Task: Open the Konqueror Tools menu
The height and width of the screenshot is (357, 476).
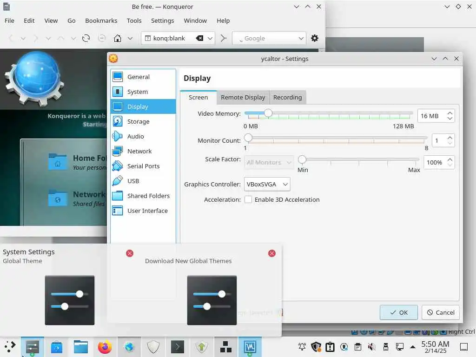Action: (x=134, y=20)
